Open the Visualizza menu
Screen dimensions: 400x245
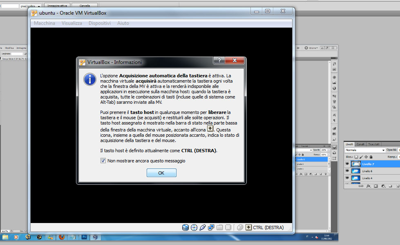(72, 23)
